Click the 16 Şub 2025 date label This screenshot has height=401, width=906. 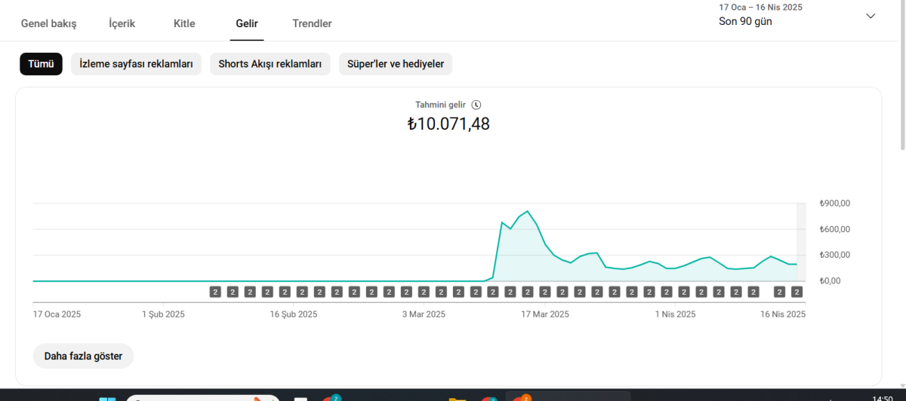294,314
